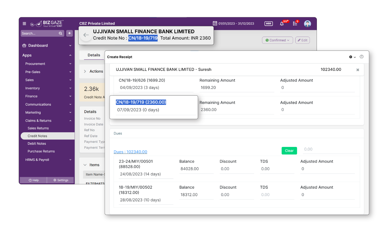This screenshot has height=232, width=388.
Task: Collapse the Items section
Action: 85,165
